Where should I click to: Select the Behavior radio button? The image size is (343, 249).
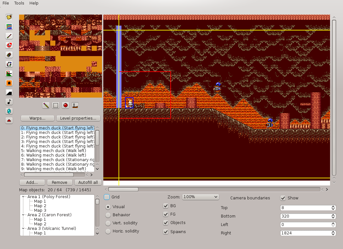pos(108,215)
